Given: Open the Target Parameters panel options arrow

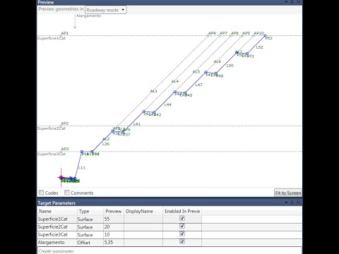Looking at the screenshot, I should (x=286, y=202).
